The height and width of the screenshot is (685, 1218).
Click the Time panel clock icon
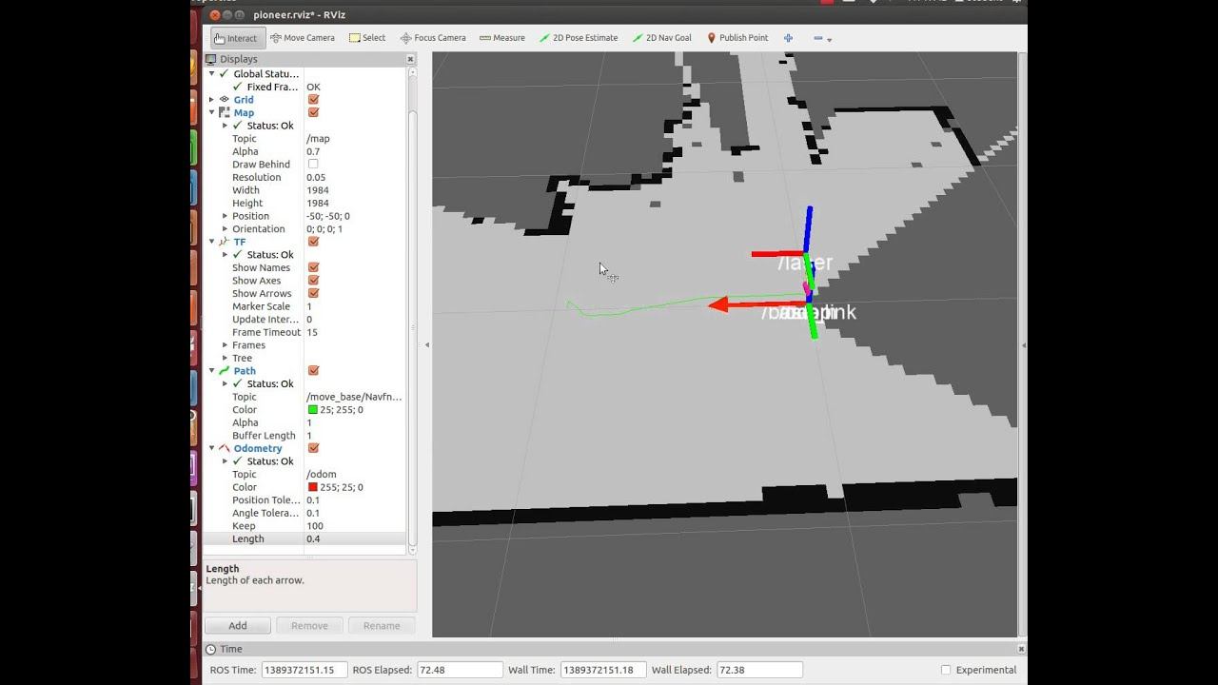pos(211,649)
